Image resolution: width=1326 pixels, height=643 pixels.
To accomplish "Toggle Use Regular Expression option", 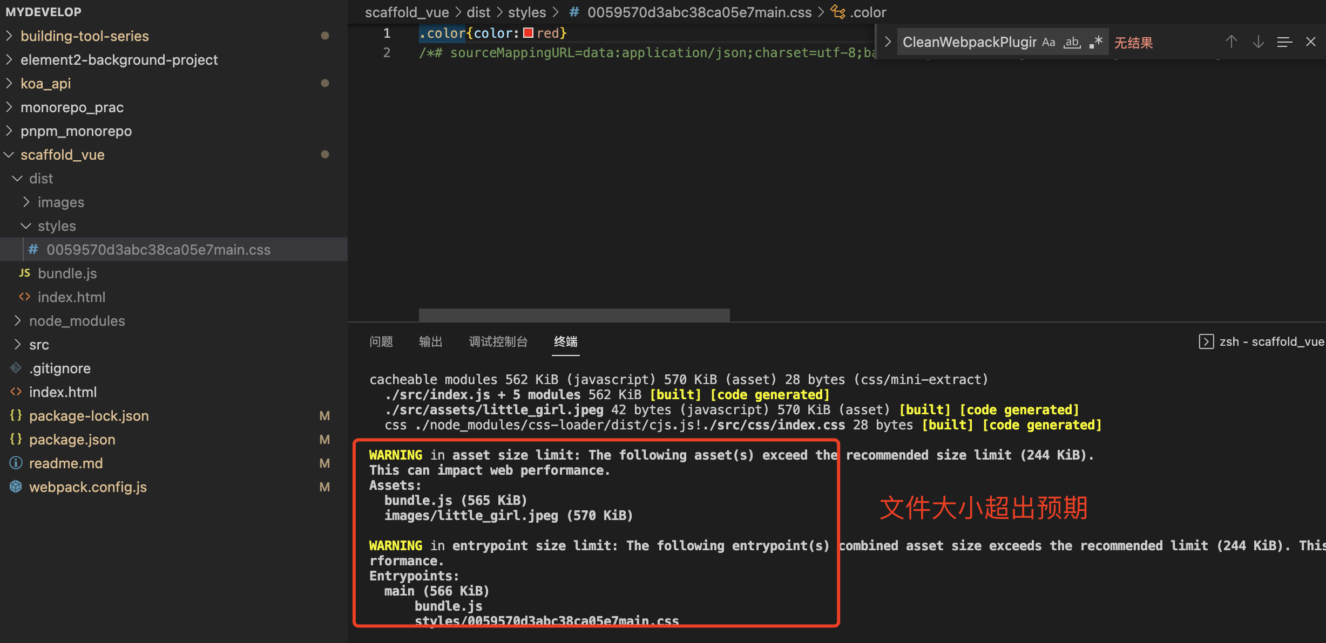I will [1096, 42].
